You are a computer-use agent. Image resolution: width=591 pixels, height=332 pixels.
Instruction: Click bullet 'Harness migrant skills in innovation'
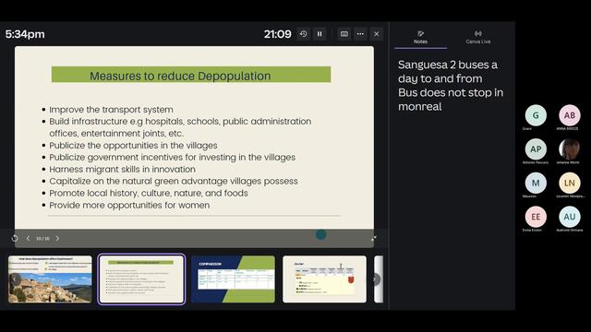click(x=122, y=170)
